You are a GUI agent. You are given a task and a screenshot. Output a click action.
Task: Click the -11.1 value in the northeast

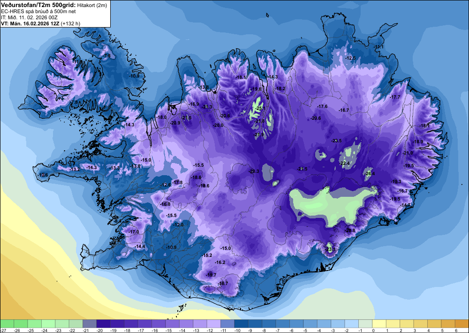click(379, 47)
